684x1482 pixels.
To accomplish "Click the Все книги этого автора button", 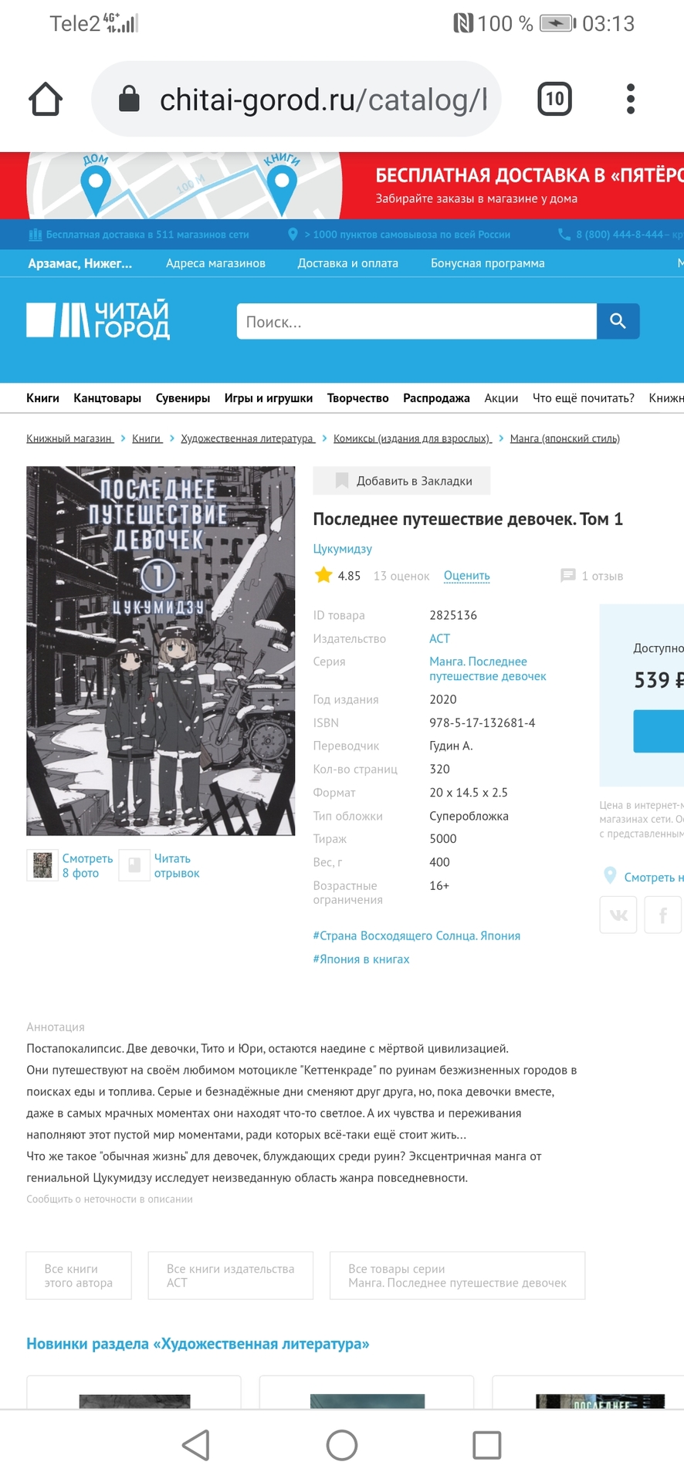I will 79,1275.
